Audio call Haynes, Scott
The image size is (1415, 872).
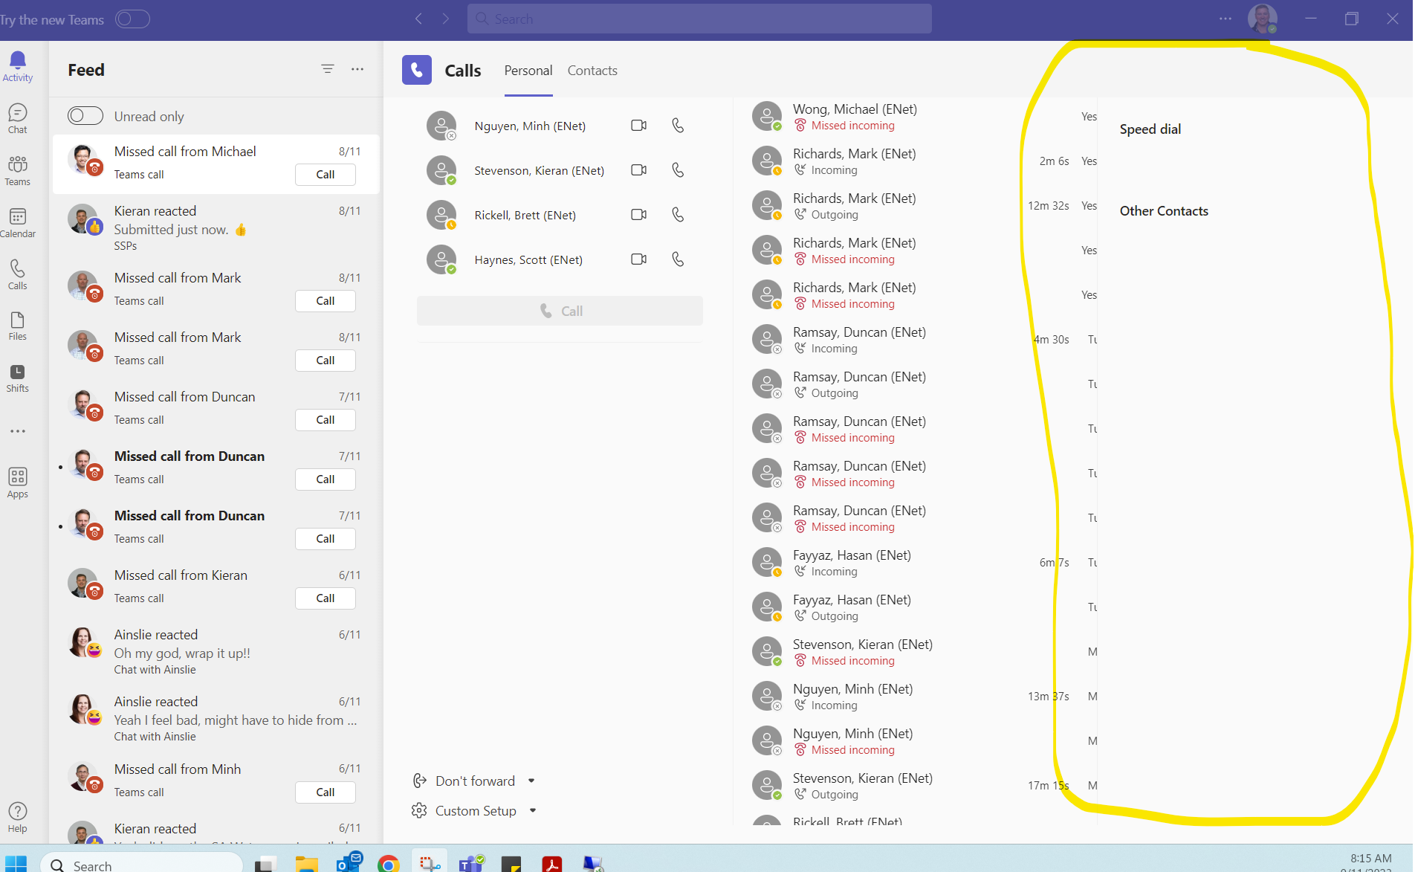pyautogui.click(x=678, y=259)
